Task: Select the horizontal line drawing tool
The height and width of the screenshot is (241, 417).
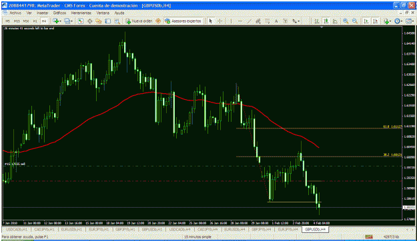Action: 240,21
